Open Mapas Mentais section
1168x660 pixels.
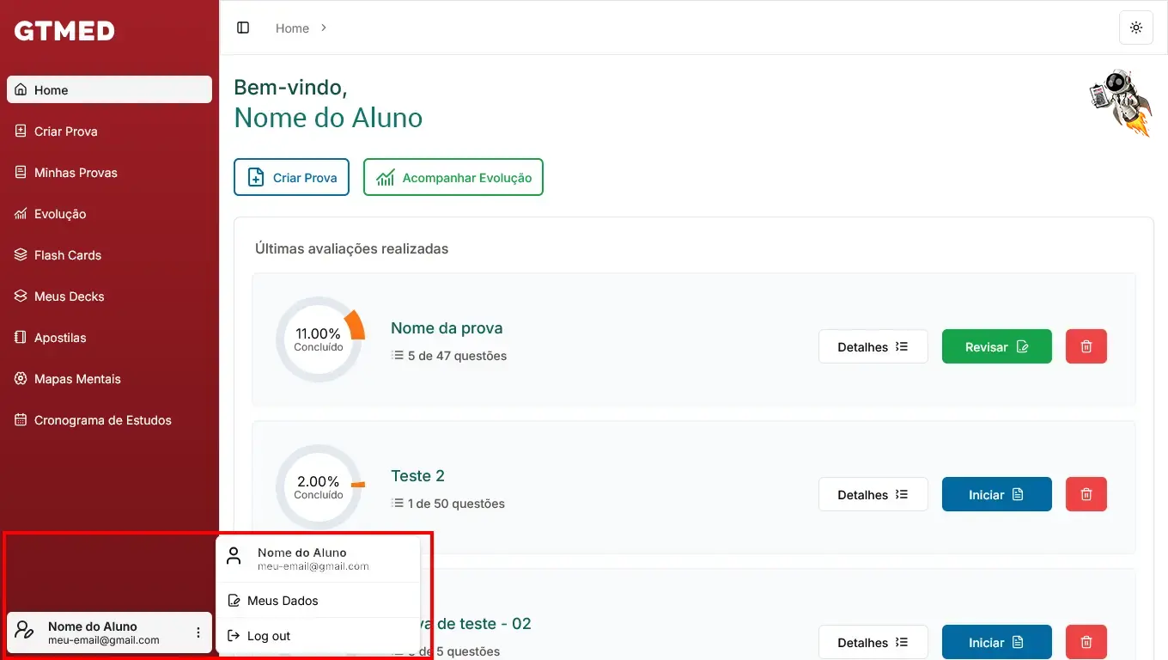pyautogui.click(x=77, y=379)
